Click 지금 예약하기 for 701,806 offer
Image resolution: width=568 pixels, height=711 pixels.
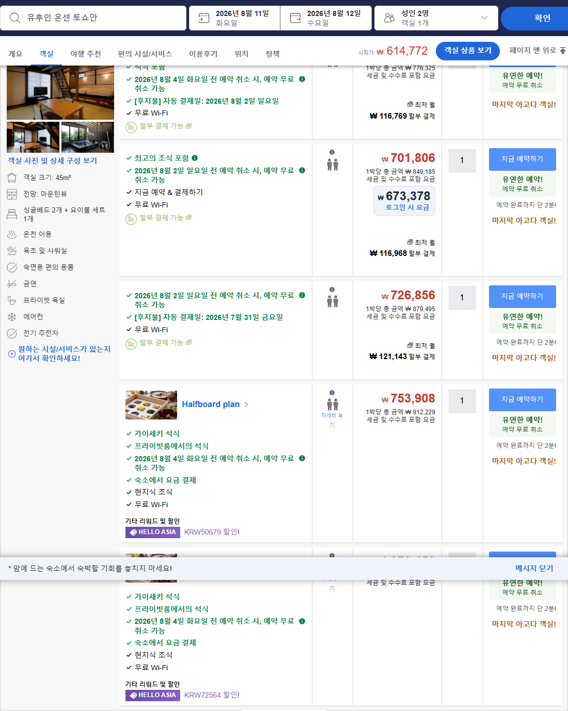(523, 159)
